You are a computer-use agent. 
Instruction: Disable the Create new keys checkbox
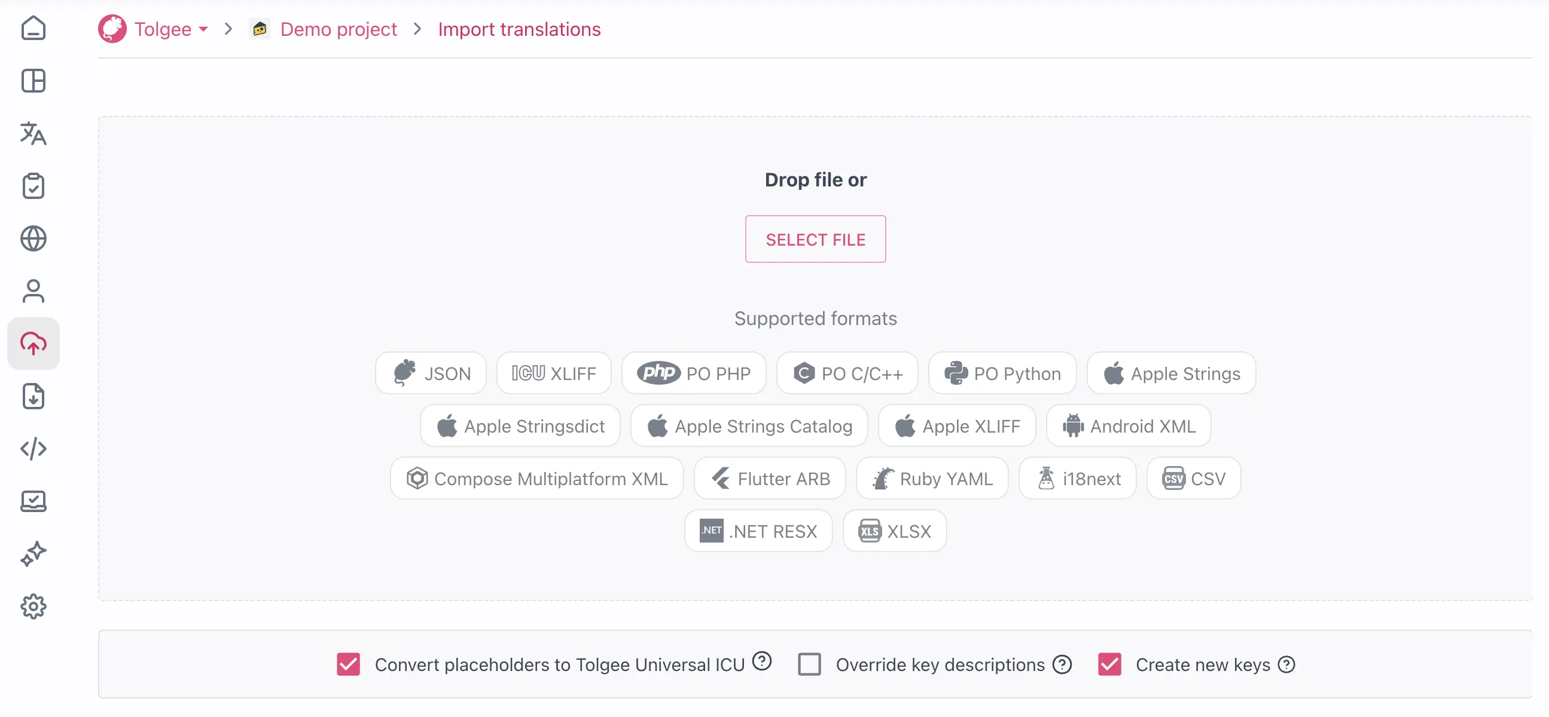[x=1109, y=664]
